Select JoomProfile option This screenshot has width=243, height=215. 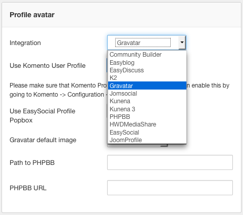(x=147, y=140)
